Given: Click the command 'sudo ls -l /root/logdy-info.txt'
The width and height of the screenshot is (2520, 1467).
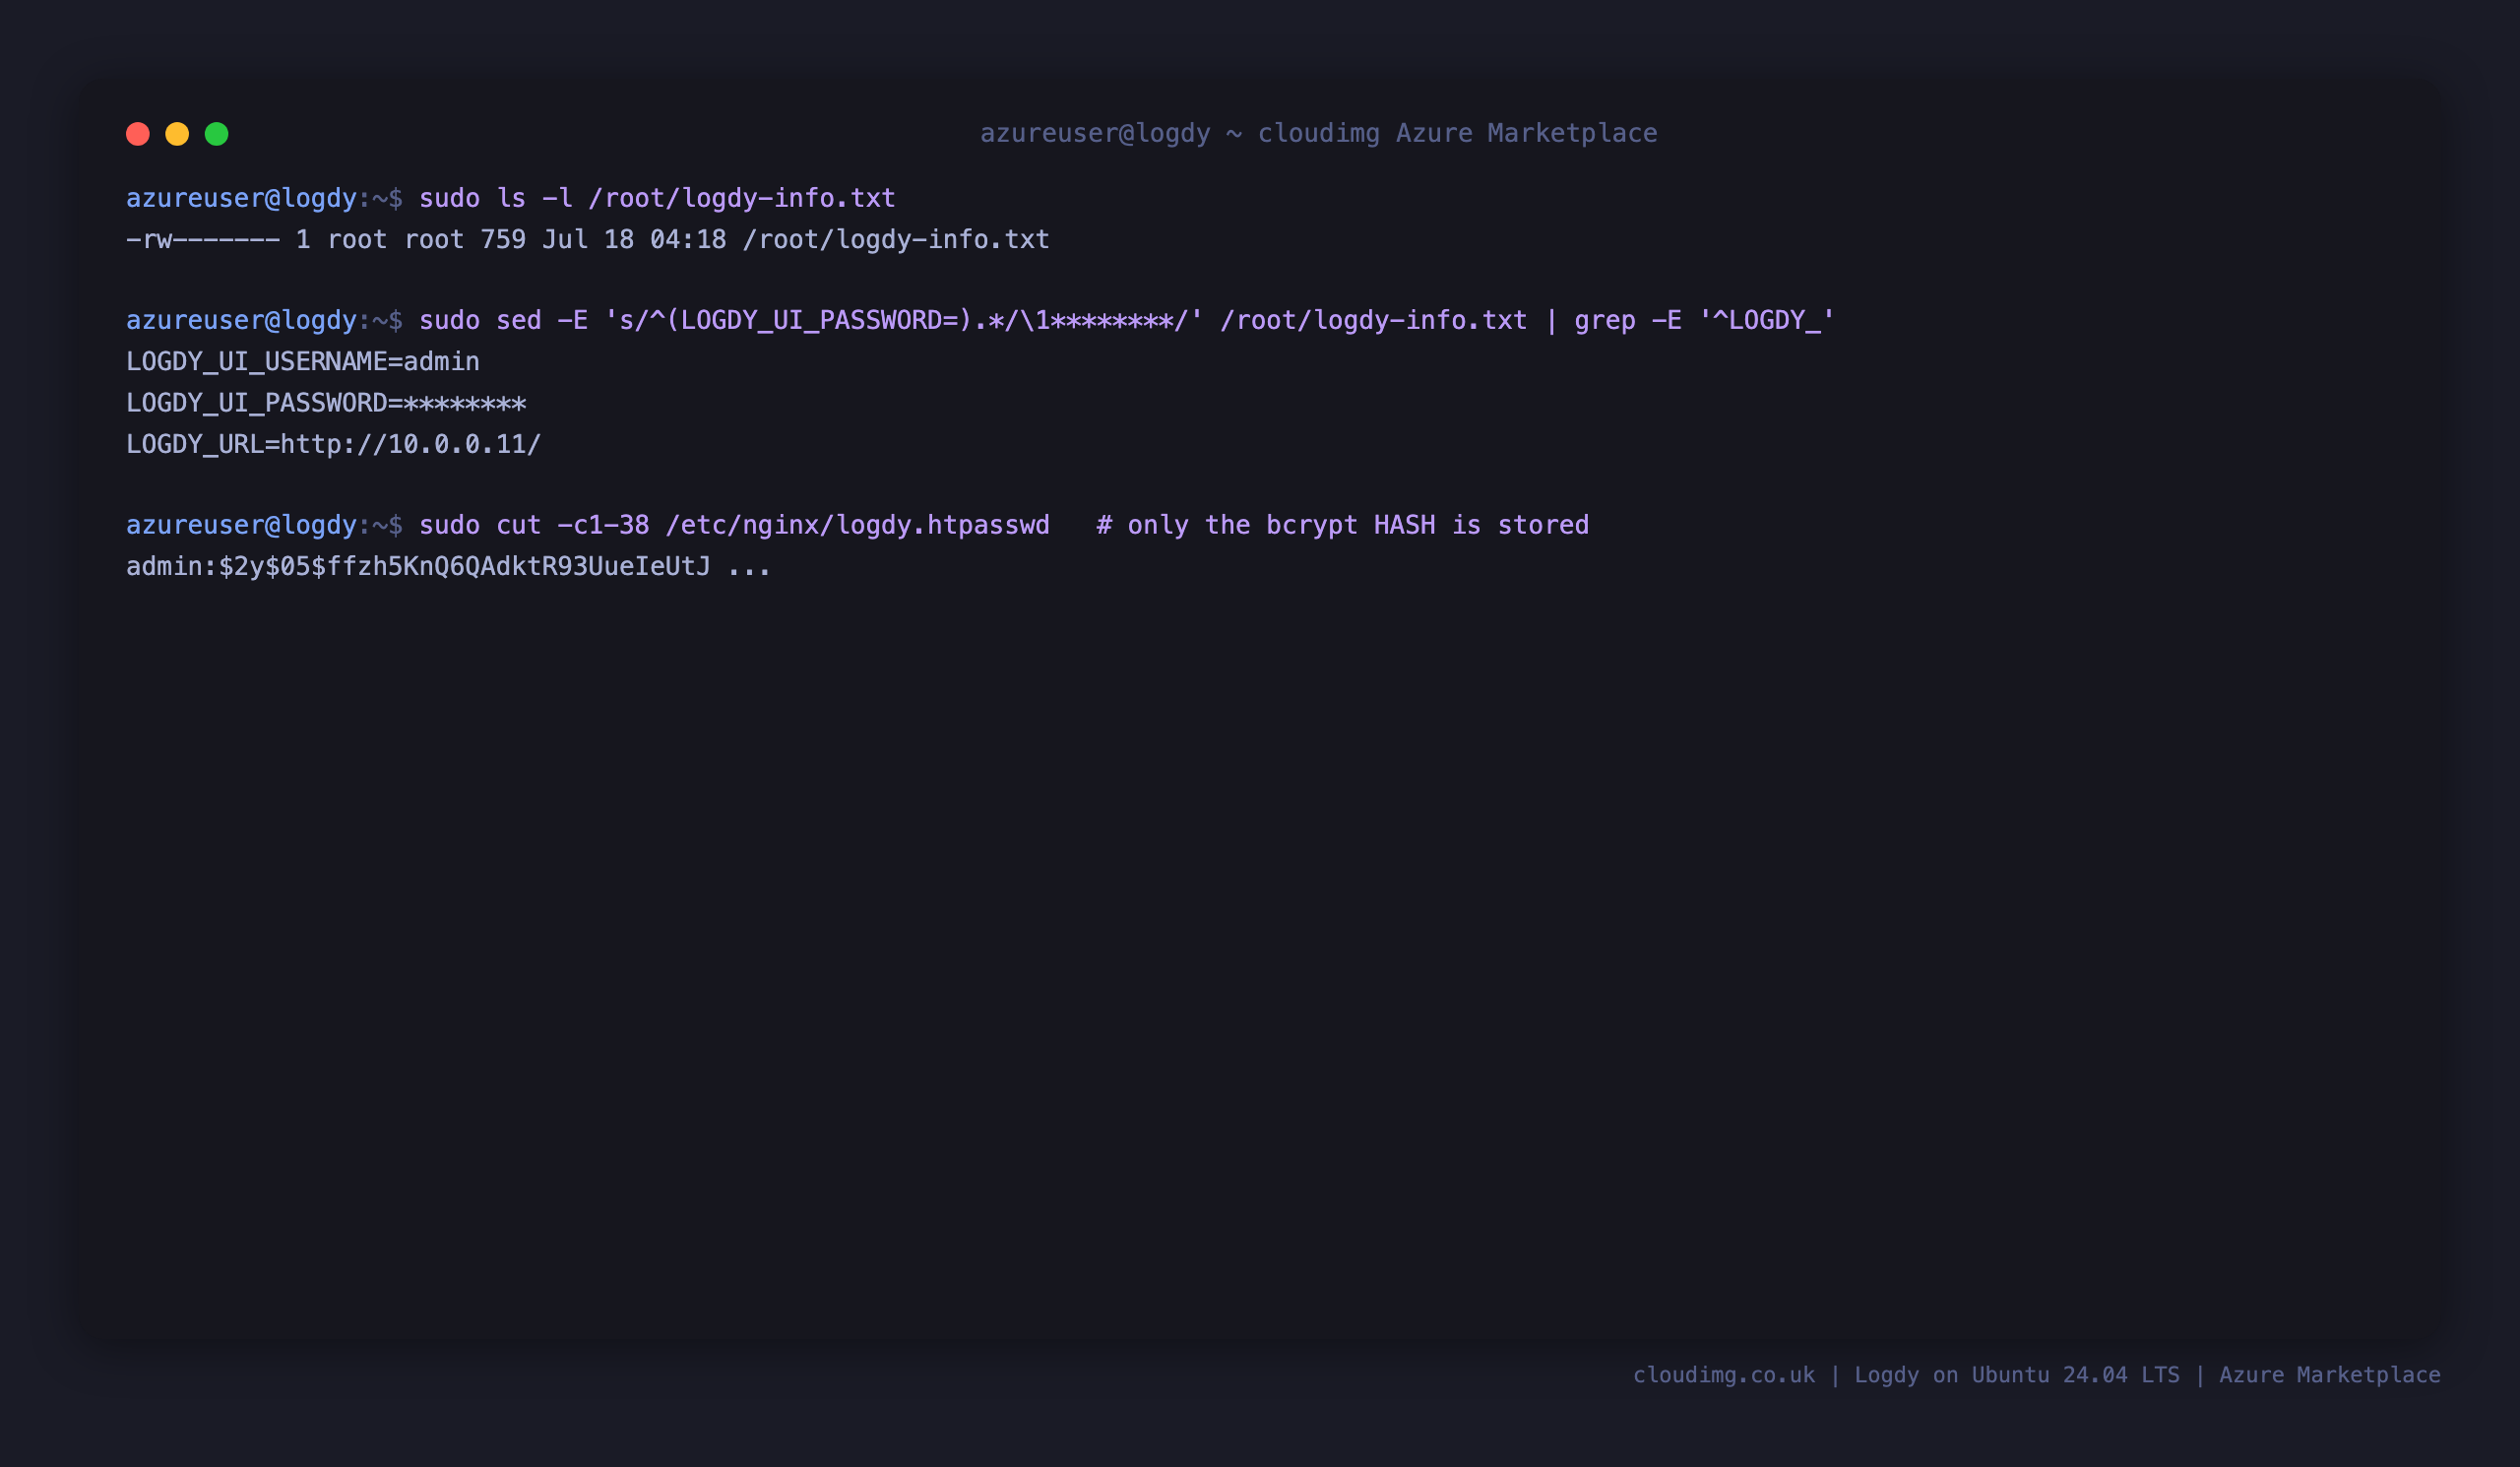Looking at the screenshot, I should (657, 198).
